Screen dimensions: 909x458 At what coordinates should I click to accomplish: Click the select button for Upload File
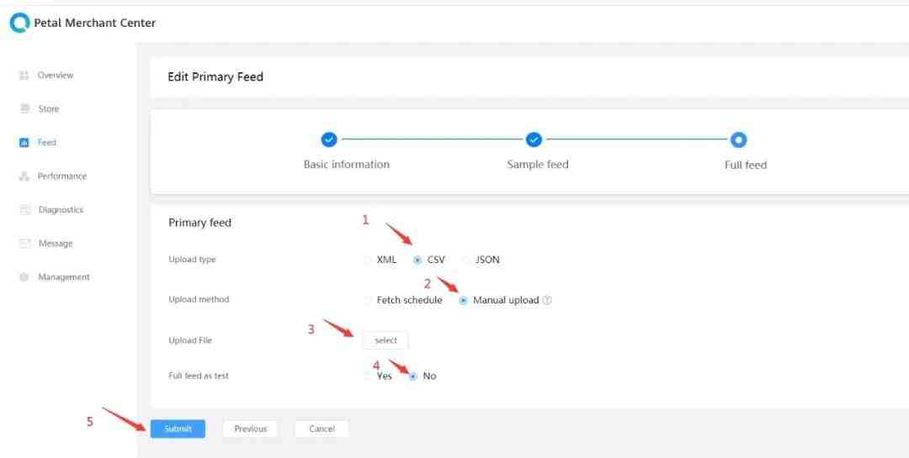pyautogui.click(x=385, y=340)
